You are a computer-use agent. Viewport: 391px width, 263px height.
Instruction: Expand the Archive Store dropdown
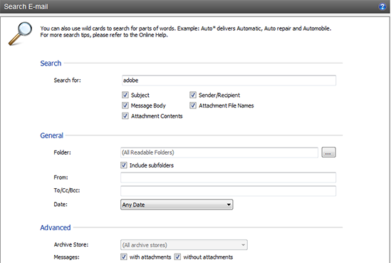[x=184, y=244]
